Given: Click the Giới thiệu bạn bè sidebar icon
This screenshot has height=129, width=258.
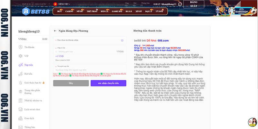Looking at the screenshot, I should point(20,83).
